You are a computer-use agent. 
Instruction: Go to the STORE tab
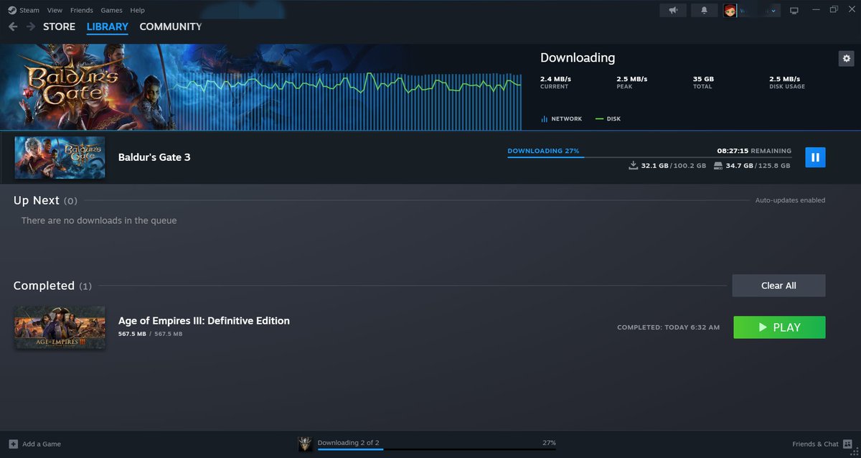coord(59,27)
